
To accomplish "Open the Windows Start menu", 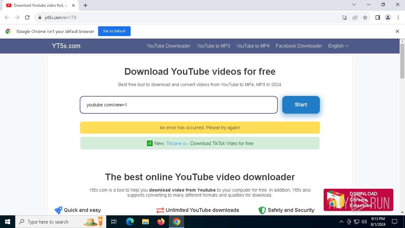I will coord(8,222).
